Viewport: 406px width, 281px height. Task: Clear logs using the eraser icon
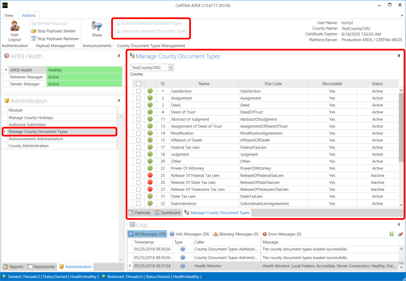pos(400,234)
